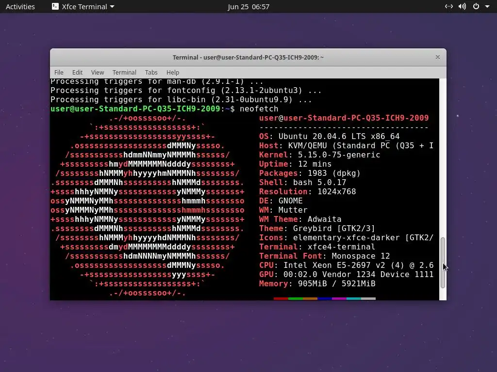Click the 'Memory: 905MiB / 5921MiB' line
Viewport: 497px width, 372px height.
tap(317, 283)
